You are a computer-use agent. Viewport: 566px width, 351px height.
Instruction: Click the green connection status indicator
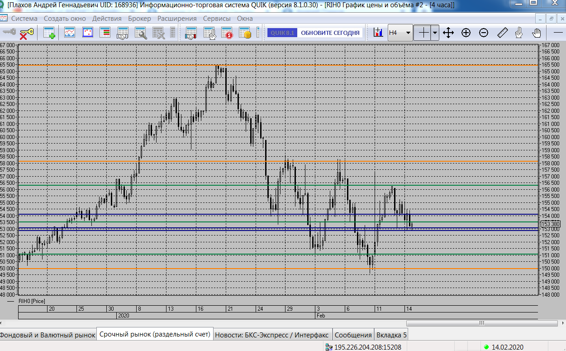click(x=486, y=347)
